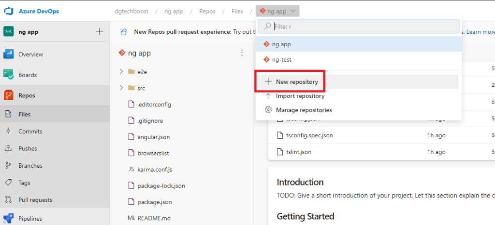Screen dimensions: 495x225
Task: Open the Tags page
Action: [24, 183]
